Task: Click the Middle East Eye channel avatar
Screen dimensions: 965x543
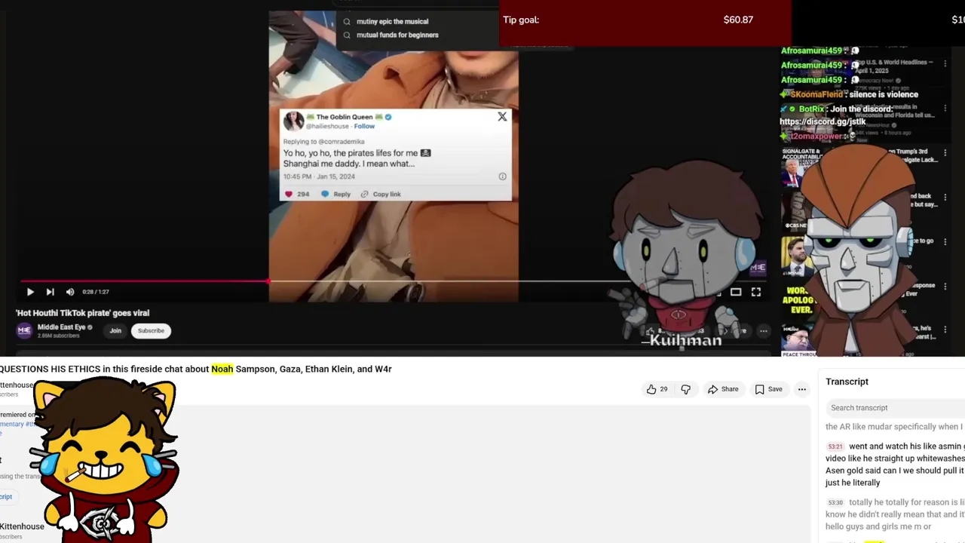Action: [x=24, y=330]
